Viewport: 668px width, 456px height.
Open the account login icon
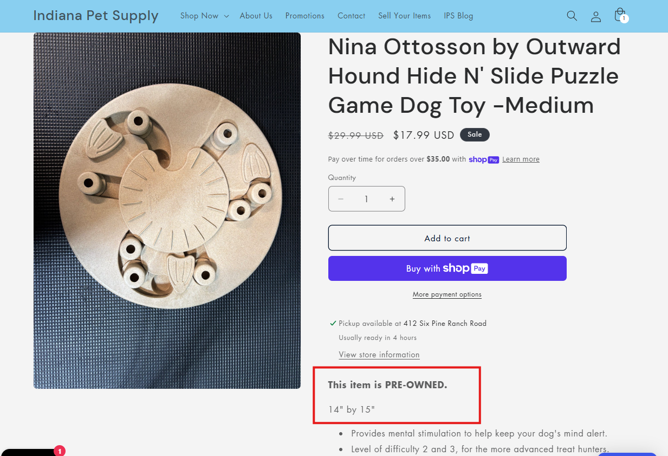(596, 16)
